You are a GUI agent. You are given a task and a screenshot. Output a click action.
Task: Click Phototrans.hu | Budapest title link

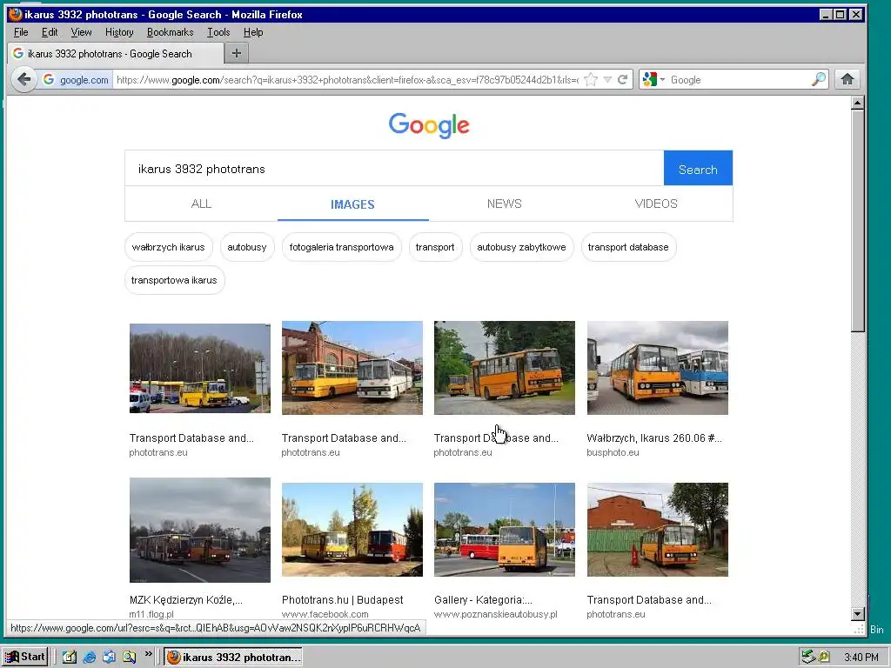click(x=342, y=600)
